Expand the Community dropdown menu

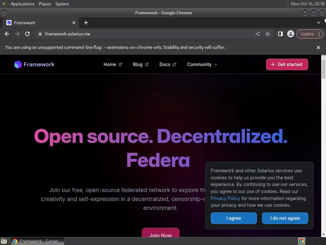point(202,64)
